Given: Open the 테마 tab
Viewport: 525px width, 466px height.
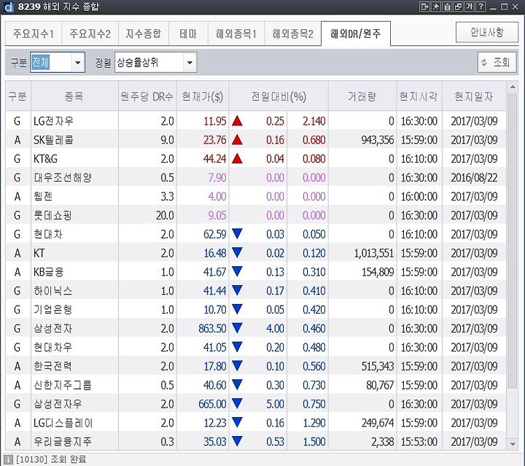Looking at the screenshot, I should (188, 34).
